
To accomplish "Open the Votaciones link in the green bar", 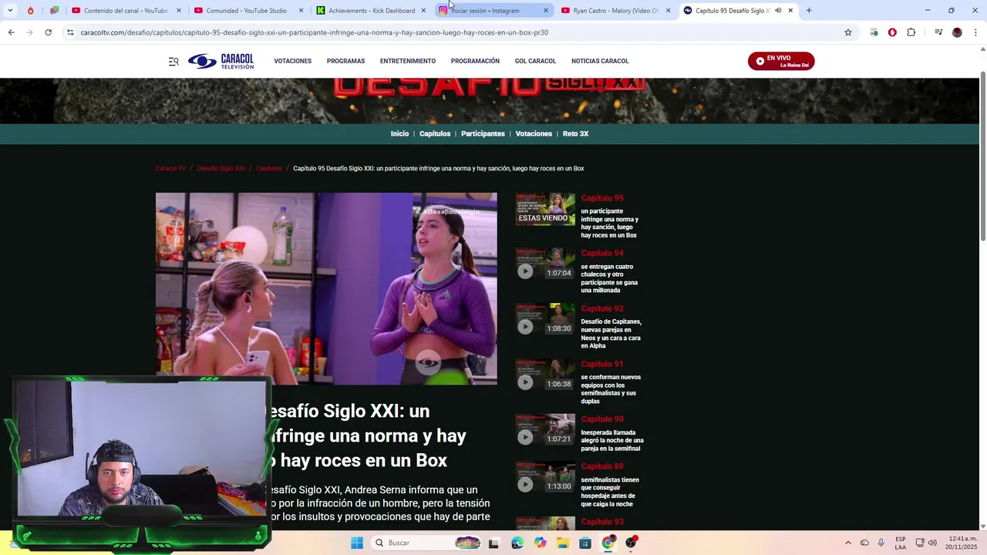I will tap(534, 133).
